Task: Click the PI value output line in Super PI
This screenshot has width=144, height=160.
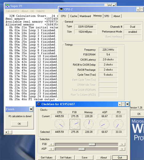Action: coord(34,99)
